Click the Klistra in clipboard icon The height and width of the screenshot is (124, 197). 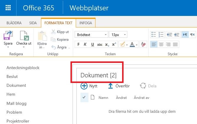coord(42,36)
